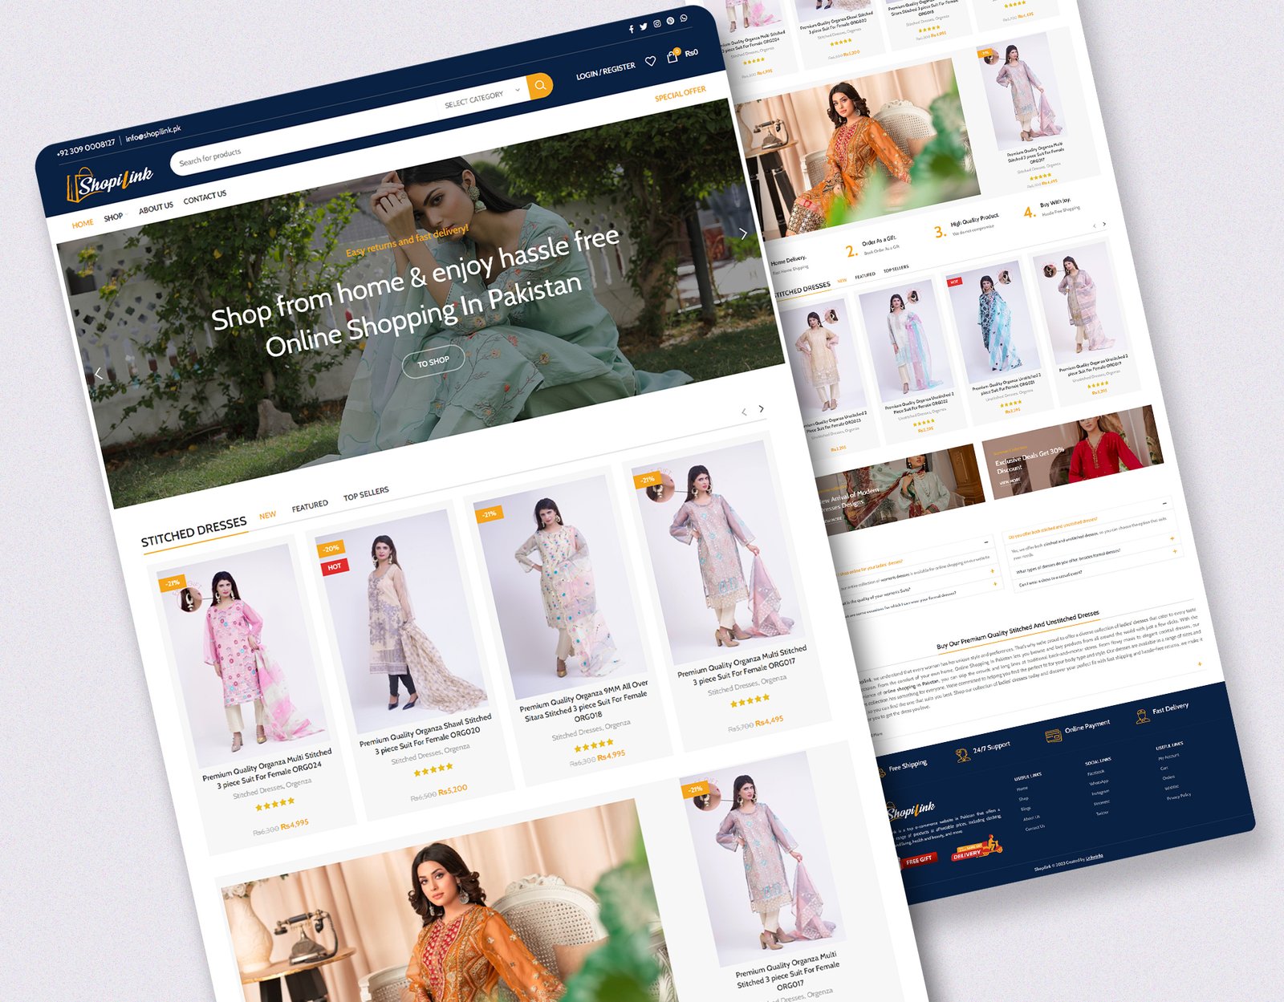
Task: Select the TOP SELLERS tab on the front page
Action: 366,494
